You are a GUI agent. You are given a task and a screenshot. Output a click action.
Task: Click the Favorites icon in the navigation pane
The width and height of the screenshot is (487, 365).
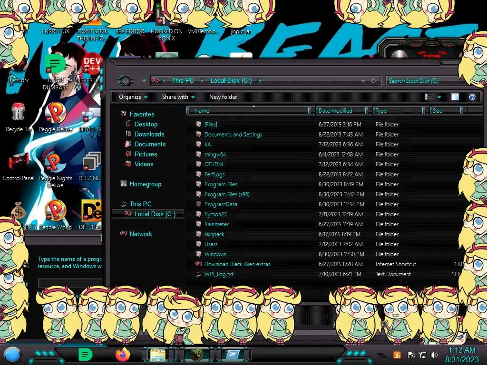(123, 114)
